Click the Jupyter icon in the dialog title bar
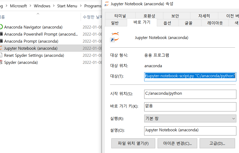 tap(107, 4)
